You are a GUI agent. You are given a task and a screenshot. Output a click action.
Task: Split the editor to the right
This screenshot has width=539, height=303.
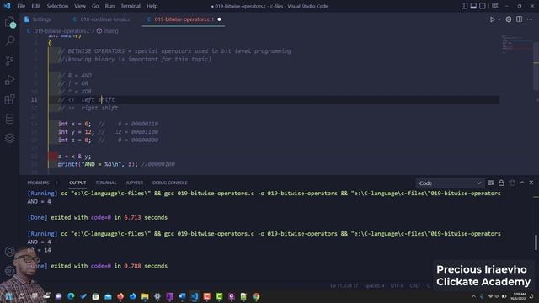click(x=519, y=19)
